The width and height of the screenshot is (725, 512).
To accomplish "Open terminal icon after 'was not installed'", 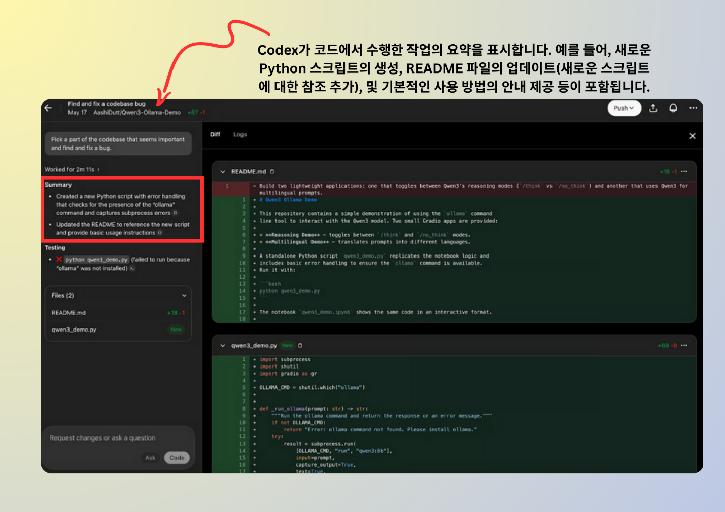I will [132, 268].
